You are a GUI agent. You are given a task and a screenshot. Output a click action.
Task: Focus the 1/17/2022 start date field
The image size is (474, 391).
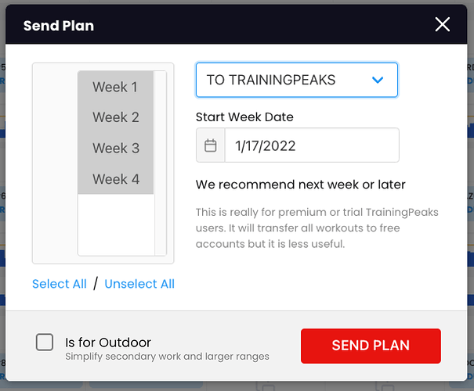(312, 145)
